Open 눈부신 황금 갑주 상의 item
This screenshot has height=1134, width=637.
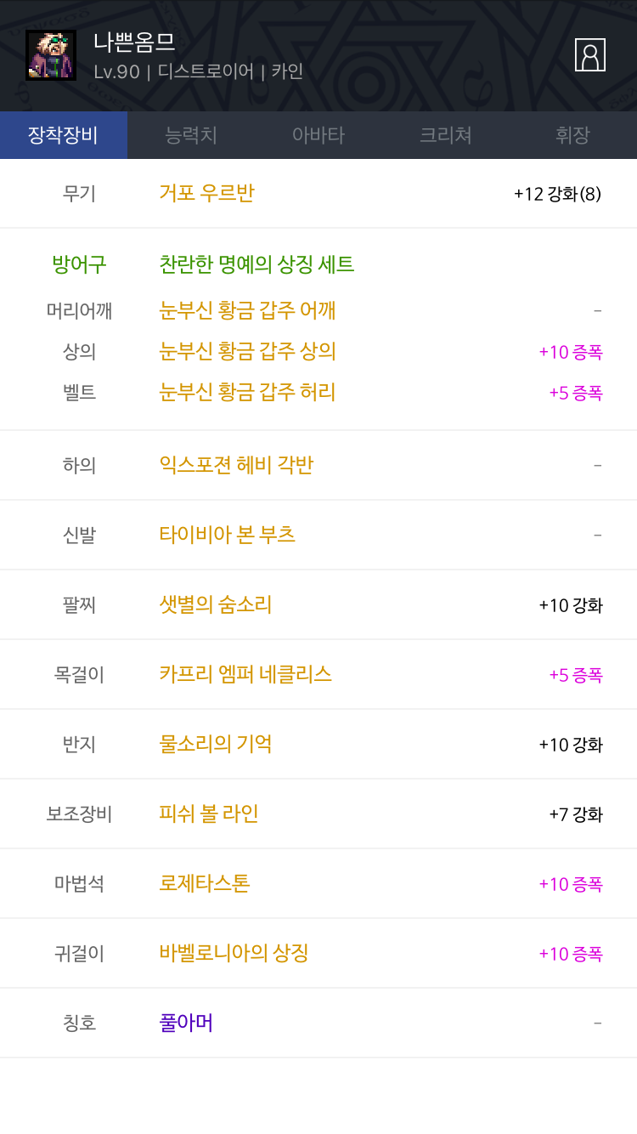(247, 351)
